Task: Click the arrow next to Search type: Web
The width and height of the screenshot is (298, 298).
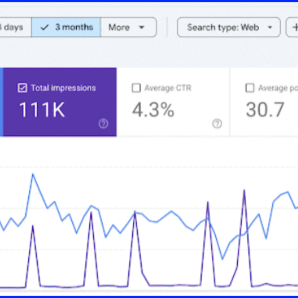Action: click(x=270, y=28)
